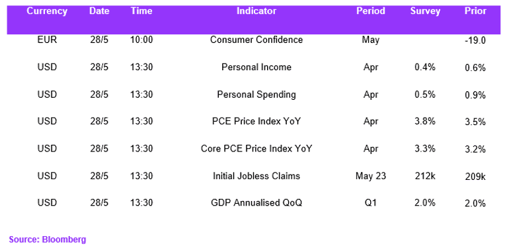Select the -19.0 prior value
Viewport: 509px width, 246px height.
pos(475,41)
